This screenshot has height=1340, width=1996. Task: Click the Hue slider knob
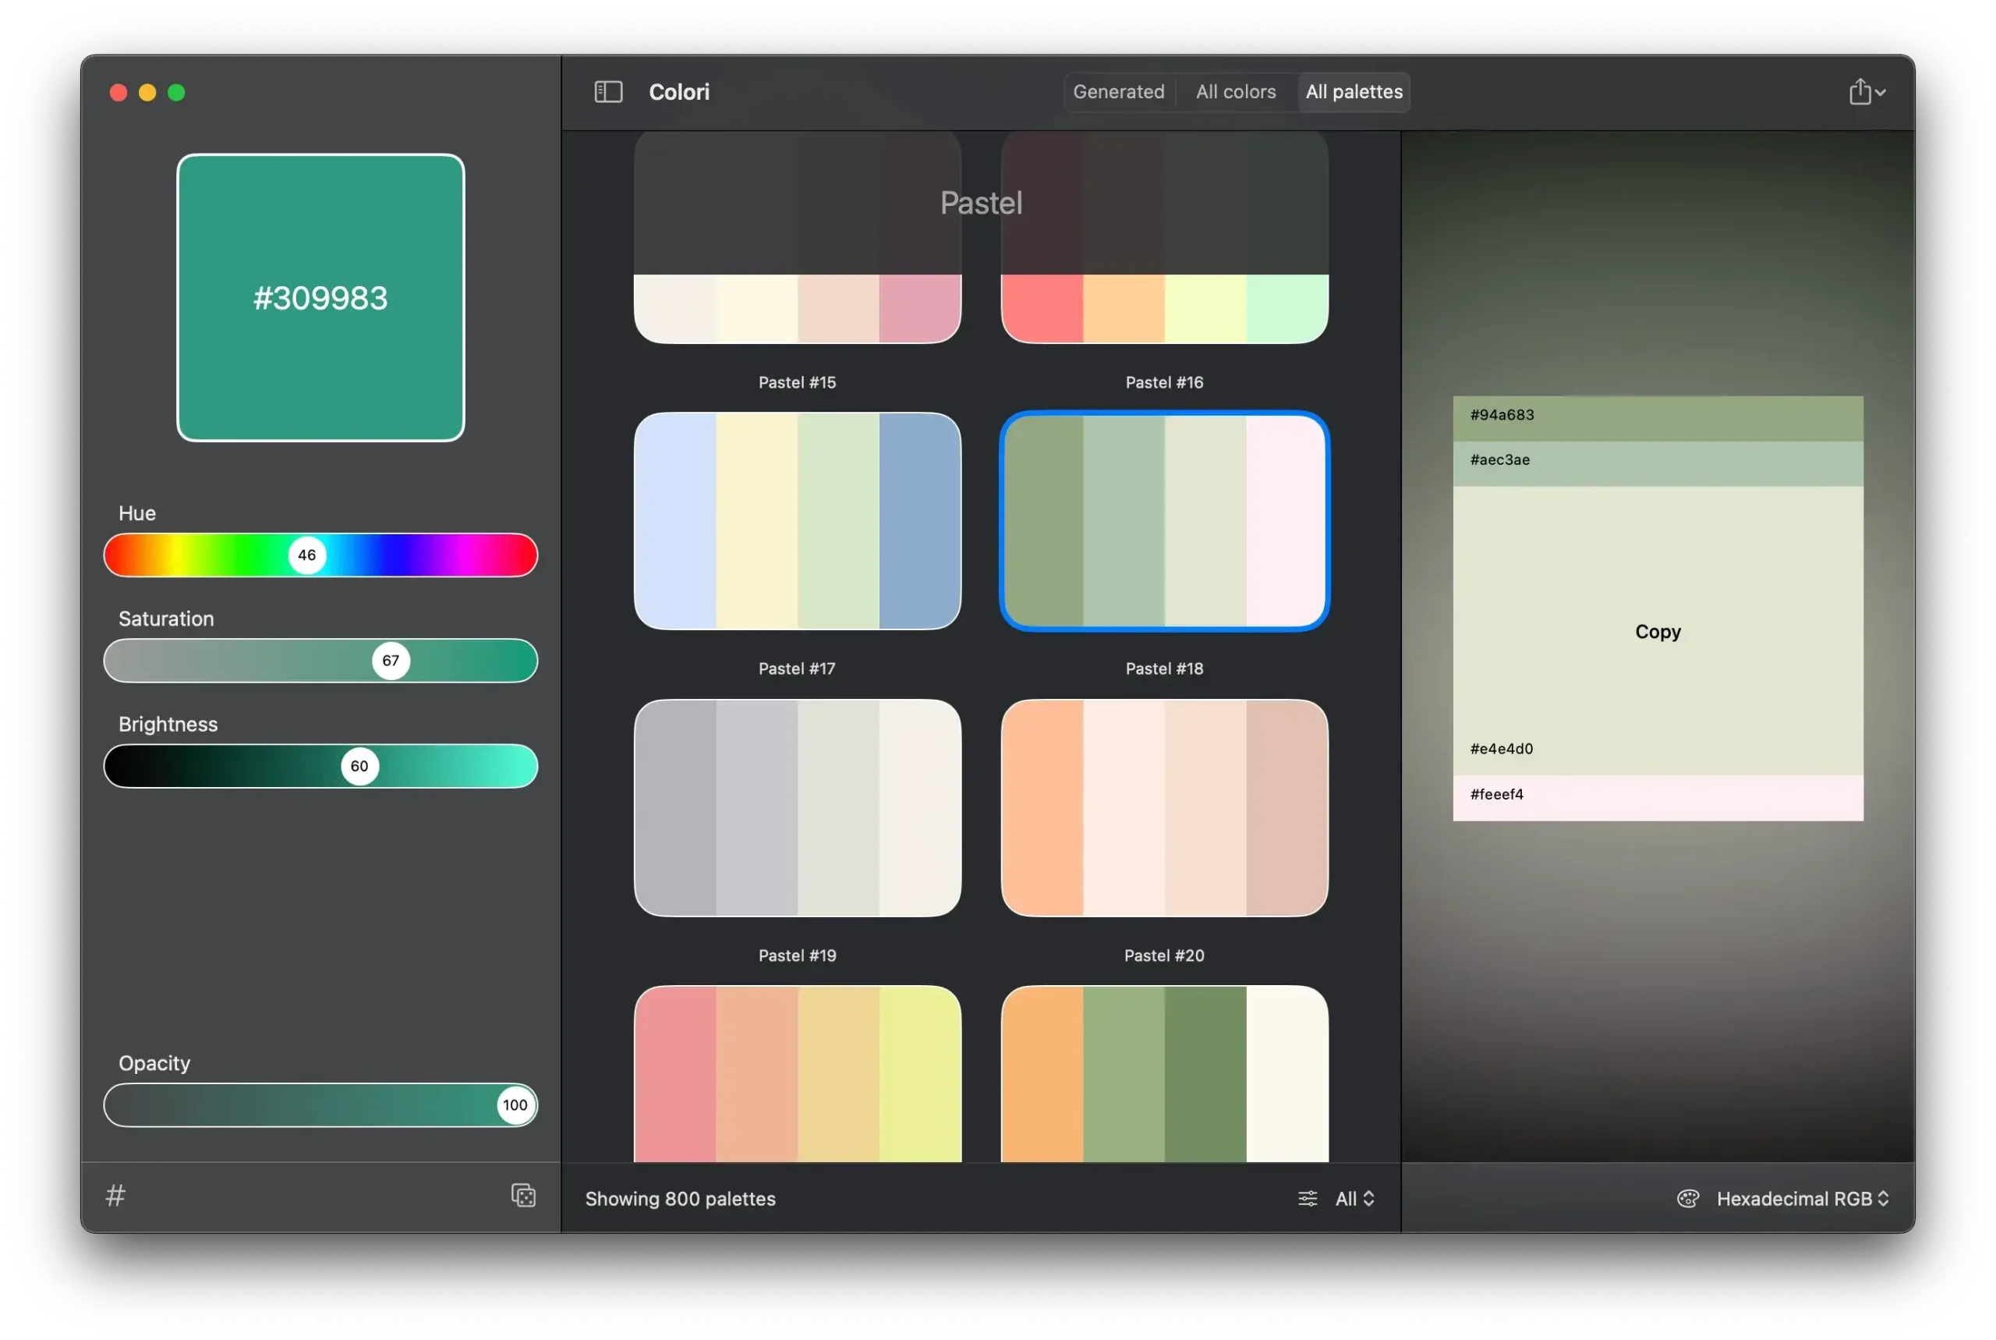click(306, 555)
